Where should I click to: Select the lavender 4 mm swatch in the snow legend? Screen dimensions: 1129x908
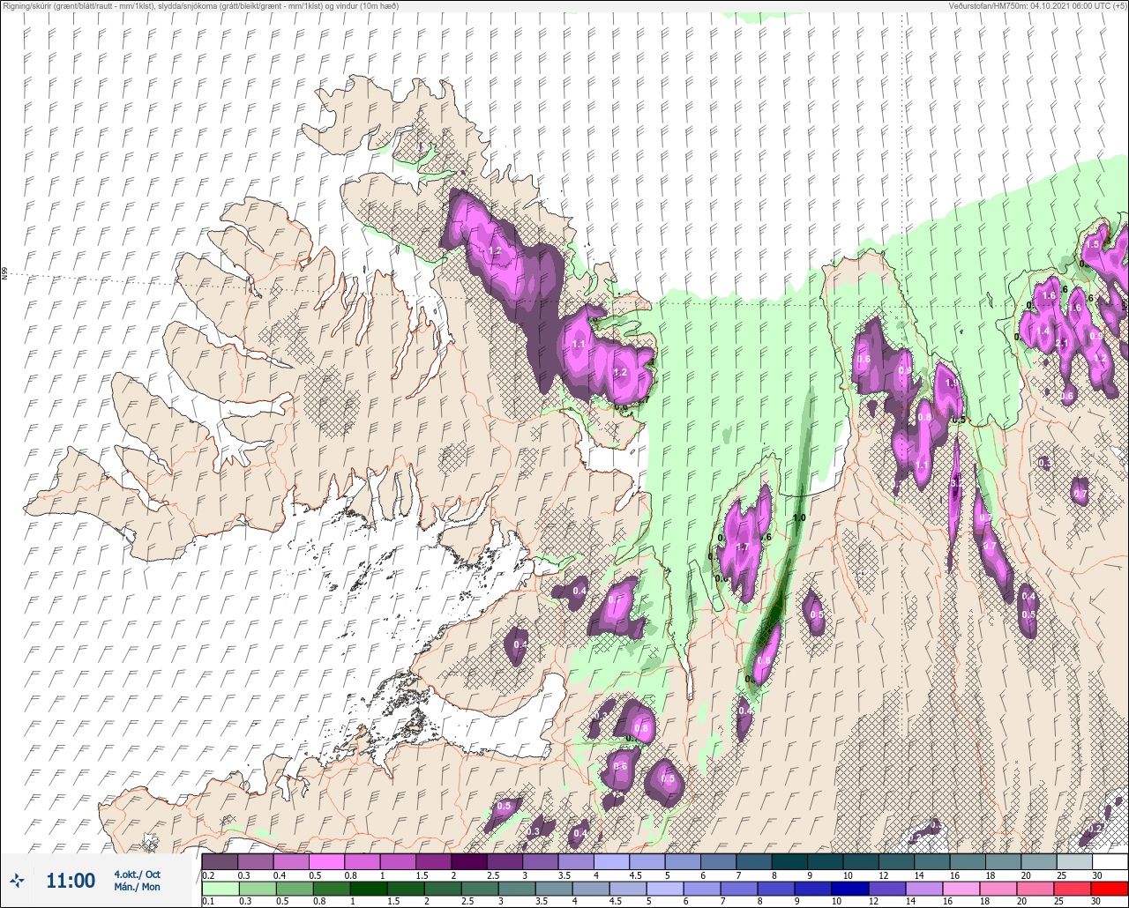(611, 861)
